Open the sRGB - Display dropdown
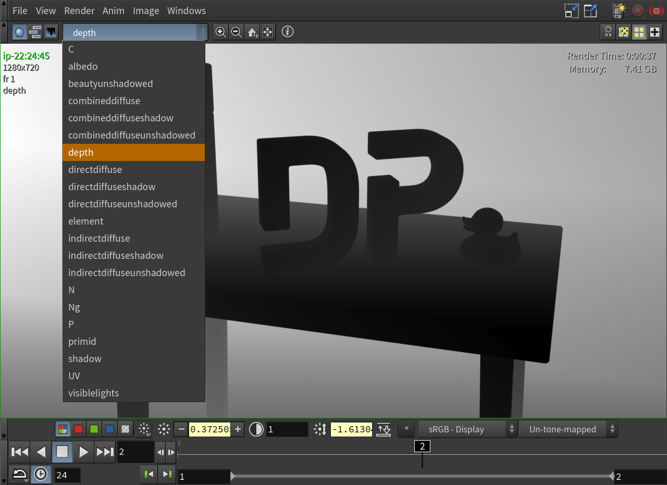 [x=467, y=429]
